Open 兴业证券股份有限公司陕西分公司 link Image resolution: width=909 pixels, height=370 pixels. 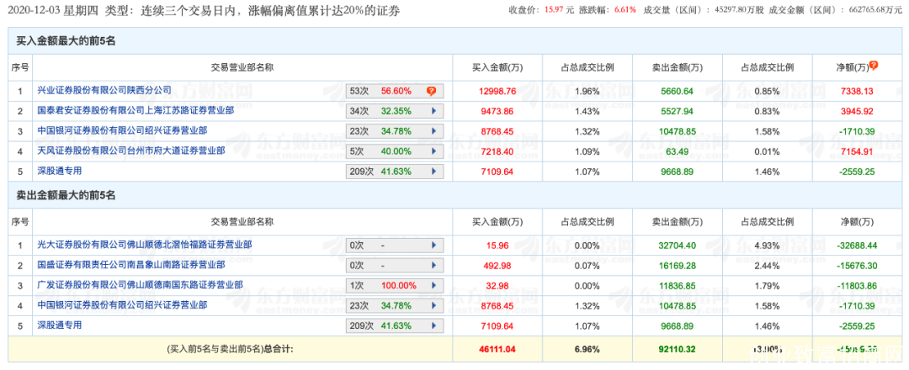pyautogui.click(x=104, y=90)
